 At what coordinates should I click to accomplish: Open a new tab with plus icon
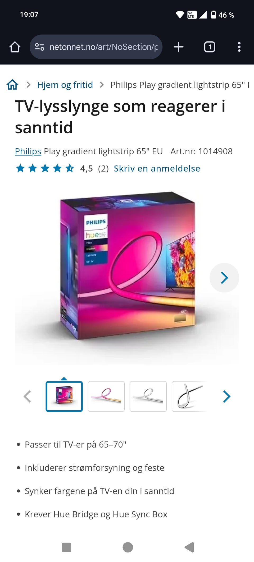tap(179, 47)
